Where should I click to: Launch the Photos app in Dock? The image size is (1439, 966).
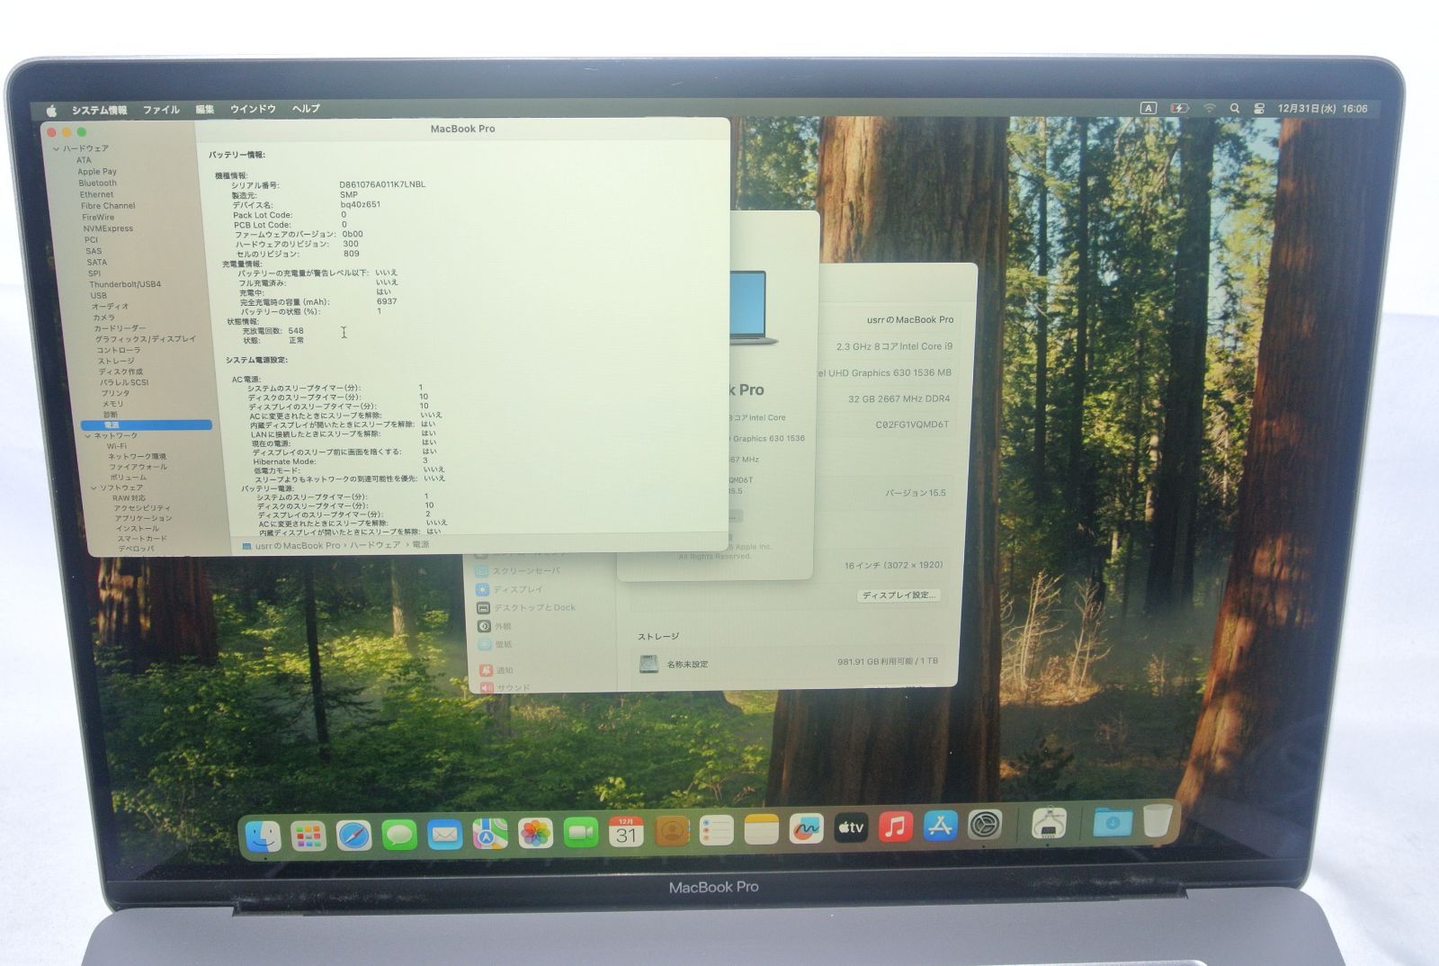[535, 834]
